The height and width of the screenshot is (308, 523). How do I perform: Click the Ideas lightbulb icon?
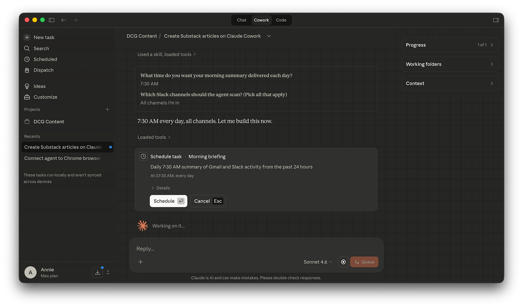point(27,86)
